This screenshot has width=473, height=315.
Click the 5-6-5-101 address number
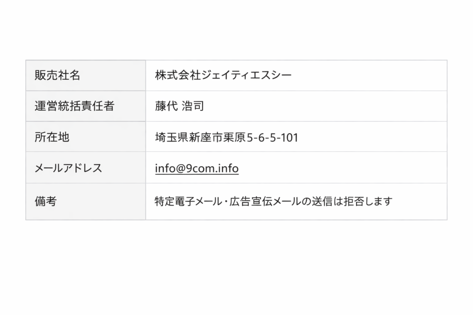click(x=273, y=137)
